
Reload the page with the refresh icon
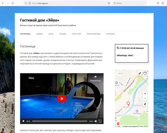pyautogui.click(x=13, y=3)
